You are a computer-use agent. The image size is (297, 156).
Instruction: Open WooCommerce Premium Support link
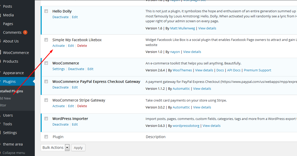pyautogui.click(x=257, y=70)
